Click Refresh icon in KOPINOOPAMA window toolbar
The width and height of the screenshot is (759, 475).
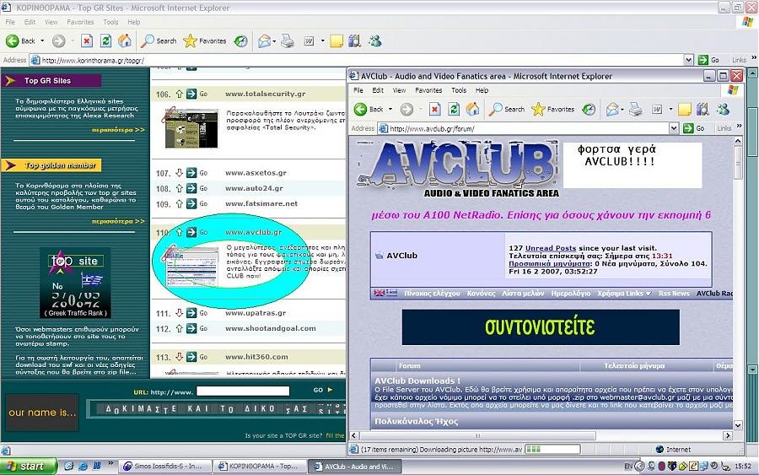click(105, 41)
